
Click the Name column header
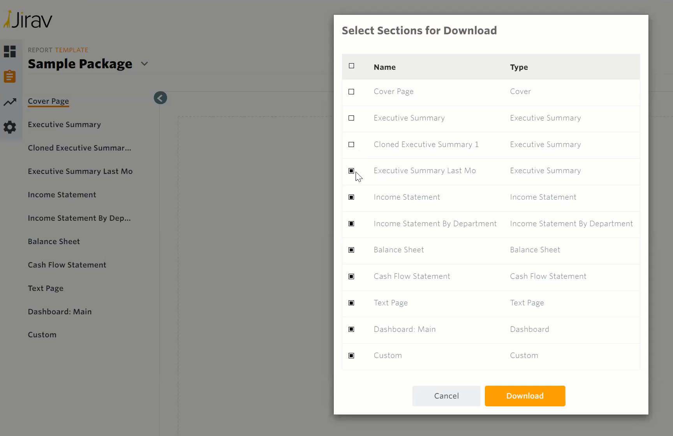[x=384, y=67]
